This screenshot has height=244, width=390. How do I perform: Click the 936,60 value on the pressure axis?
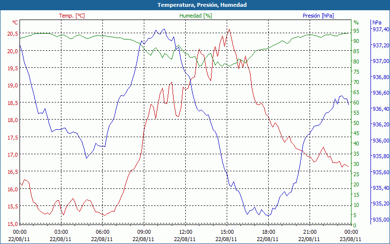[381, 93]
